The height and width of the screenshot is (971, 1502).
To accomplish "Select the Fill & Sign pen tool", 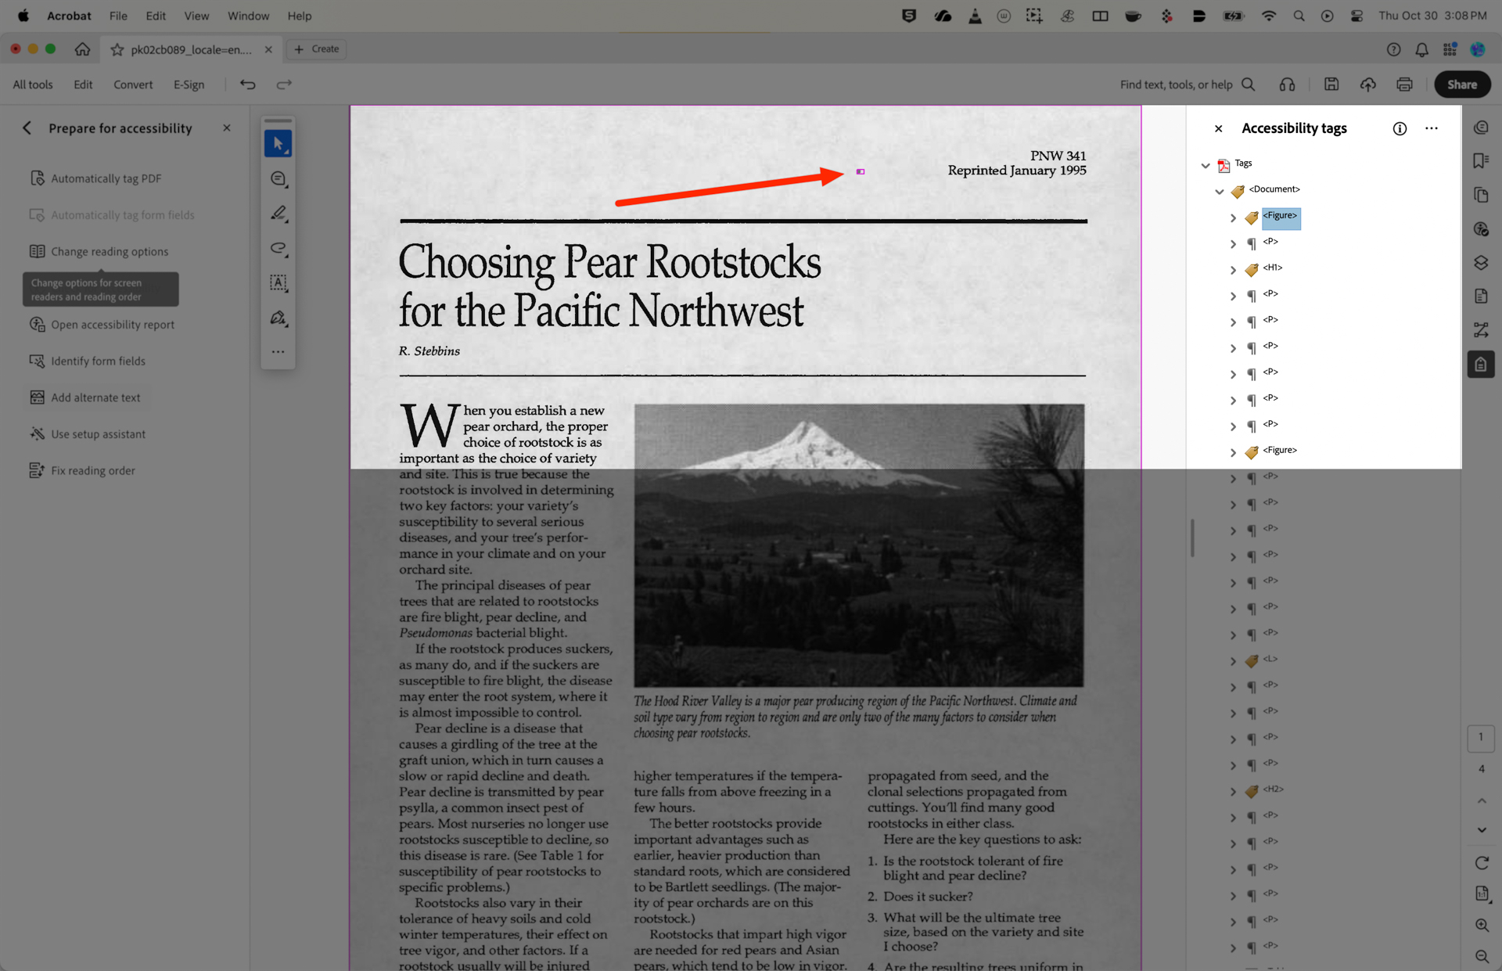I will pos(278,318).
